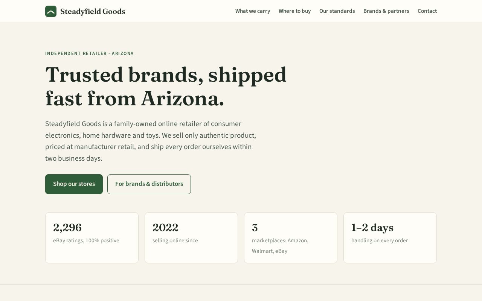Click the family-owned online retailer description paragraph
Screen dimensions: 482x301
(x=151, y=141)
